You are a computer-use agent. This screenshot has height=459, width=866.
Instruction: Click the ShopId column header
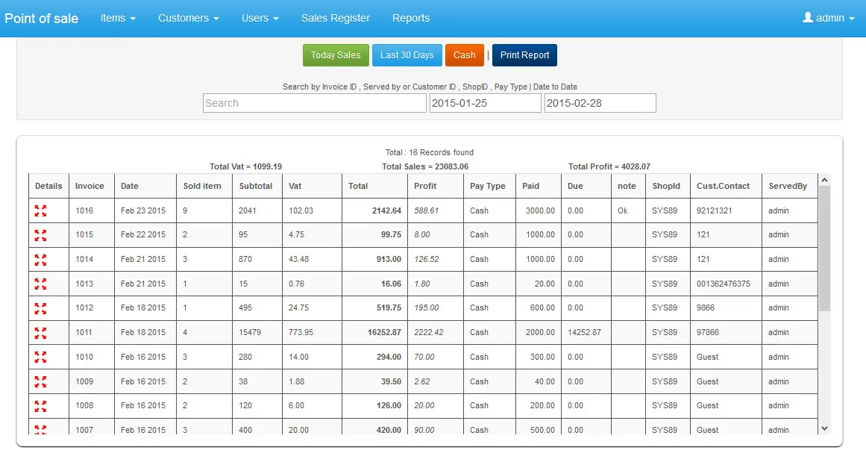point(666,186)
